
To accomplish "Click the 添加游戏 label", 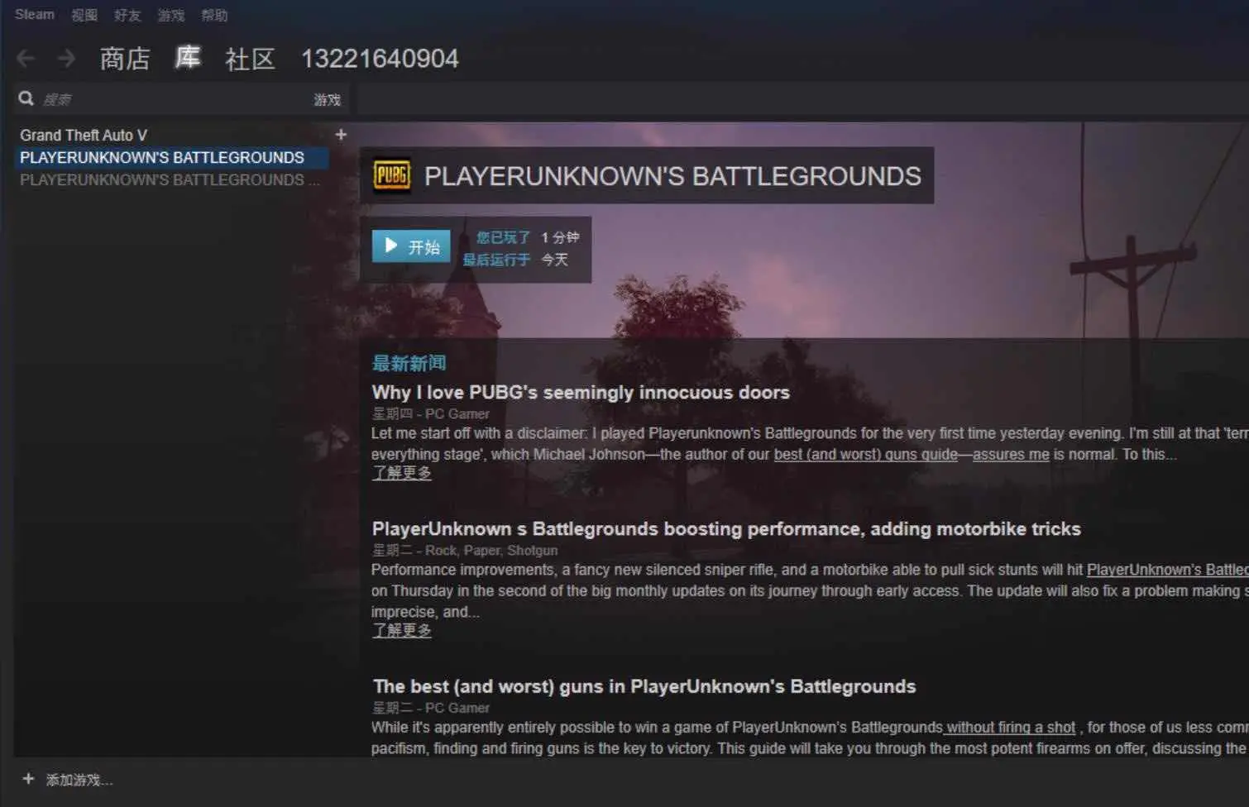I will pyautogui.click(x=79, y=780).
